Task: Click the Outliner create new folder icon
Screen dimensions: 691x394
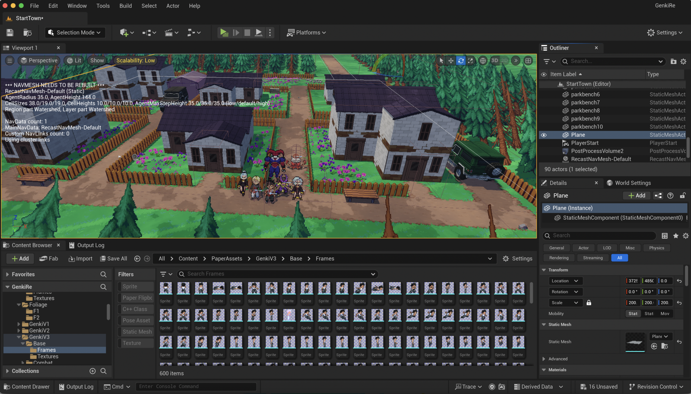Action: click(x=673, y=61)
